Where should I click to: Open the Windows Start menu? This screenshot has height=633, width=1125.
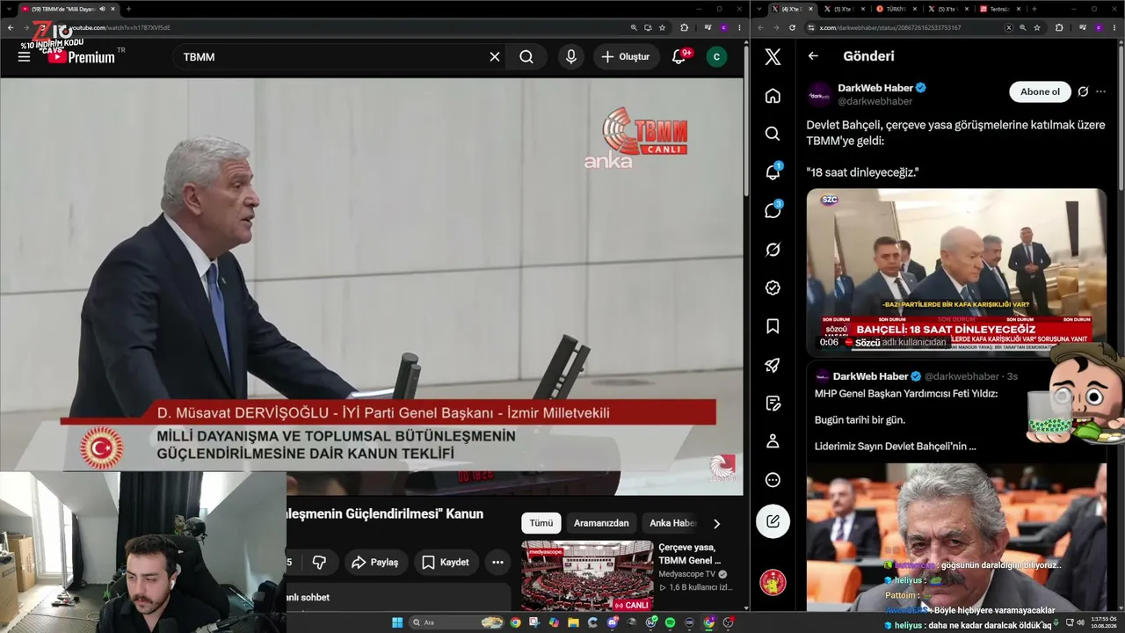397,622
